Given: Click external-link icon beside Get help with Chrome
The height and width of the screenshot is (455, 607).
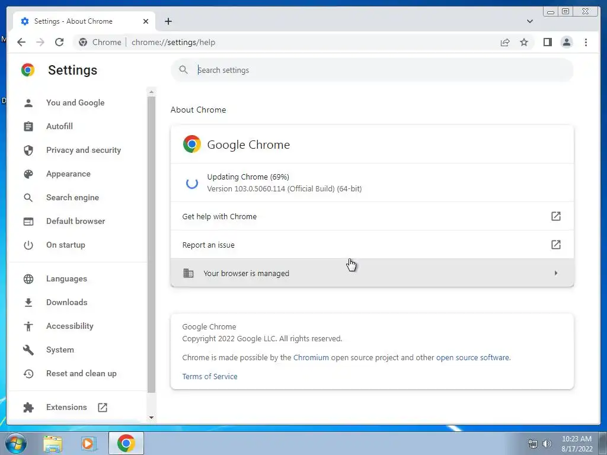Looking at the screenshot, I should click(555, 216).
